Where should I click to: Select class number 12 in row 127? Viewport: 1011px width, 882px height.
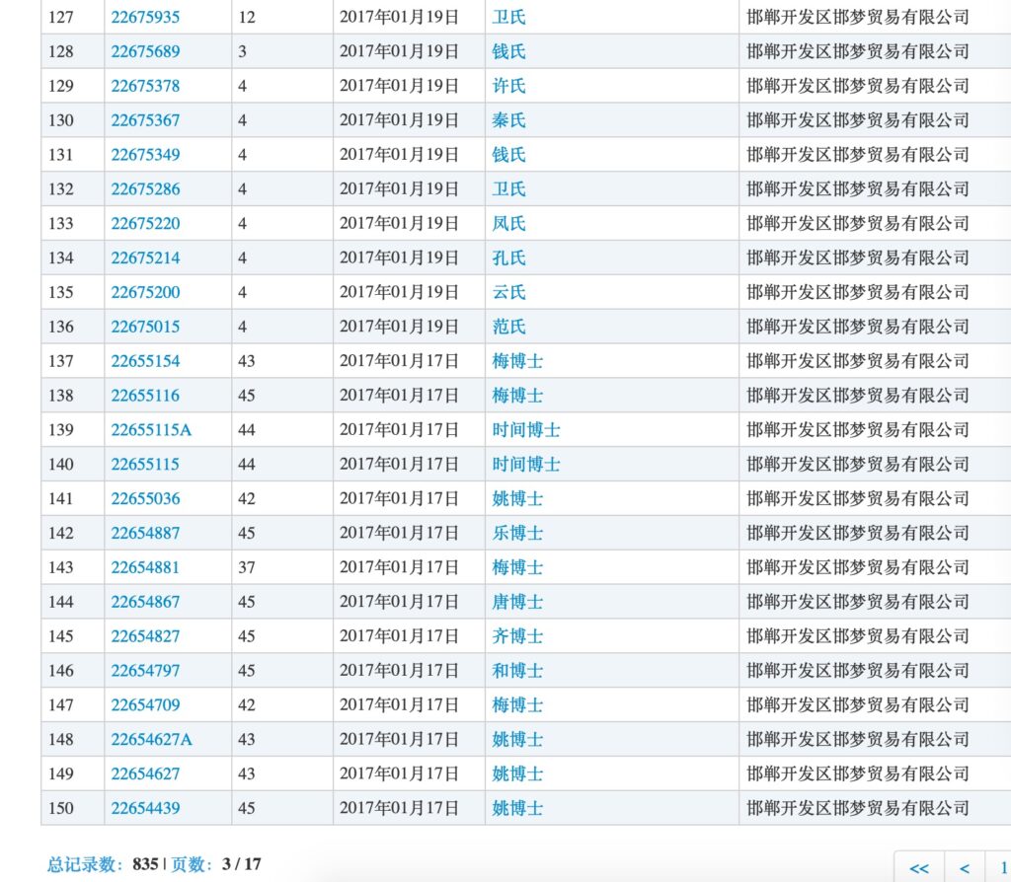point(247,18)
